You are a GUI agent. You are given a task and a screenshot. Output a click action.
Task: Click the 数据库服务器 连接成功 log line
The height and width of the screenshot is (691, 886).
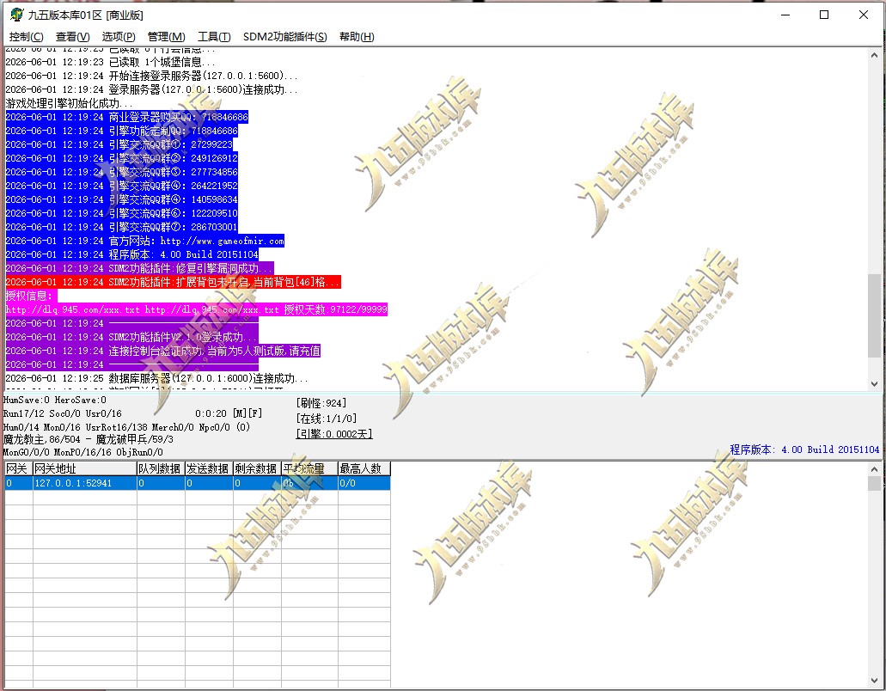click(156, 378)
